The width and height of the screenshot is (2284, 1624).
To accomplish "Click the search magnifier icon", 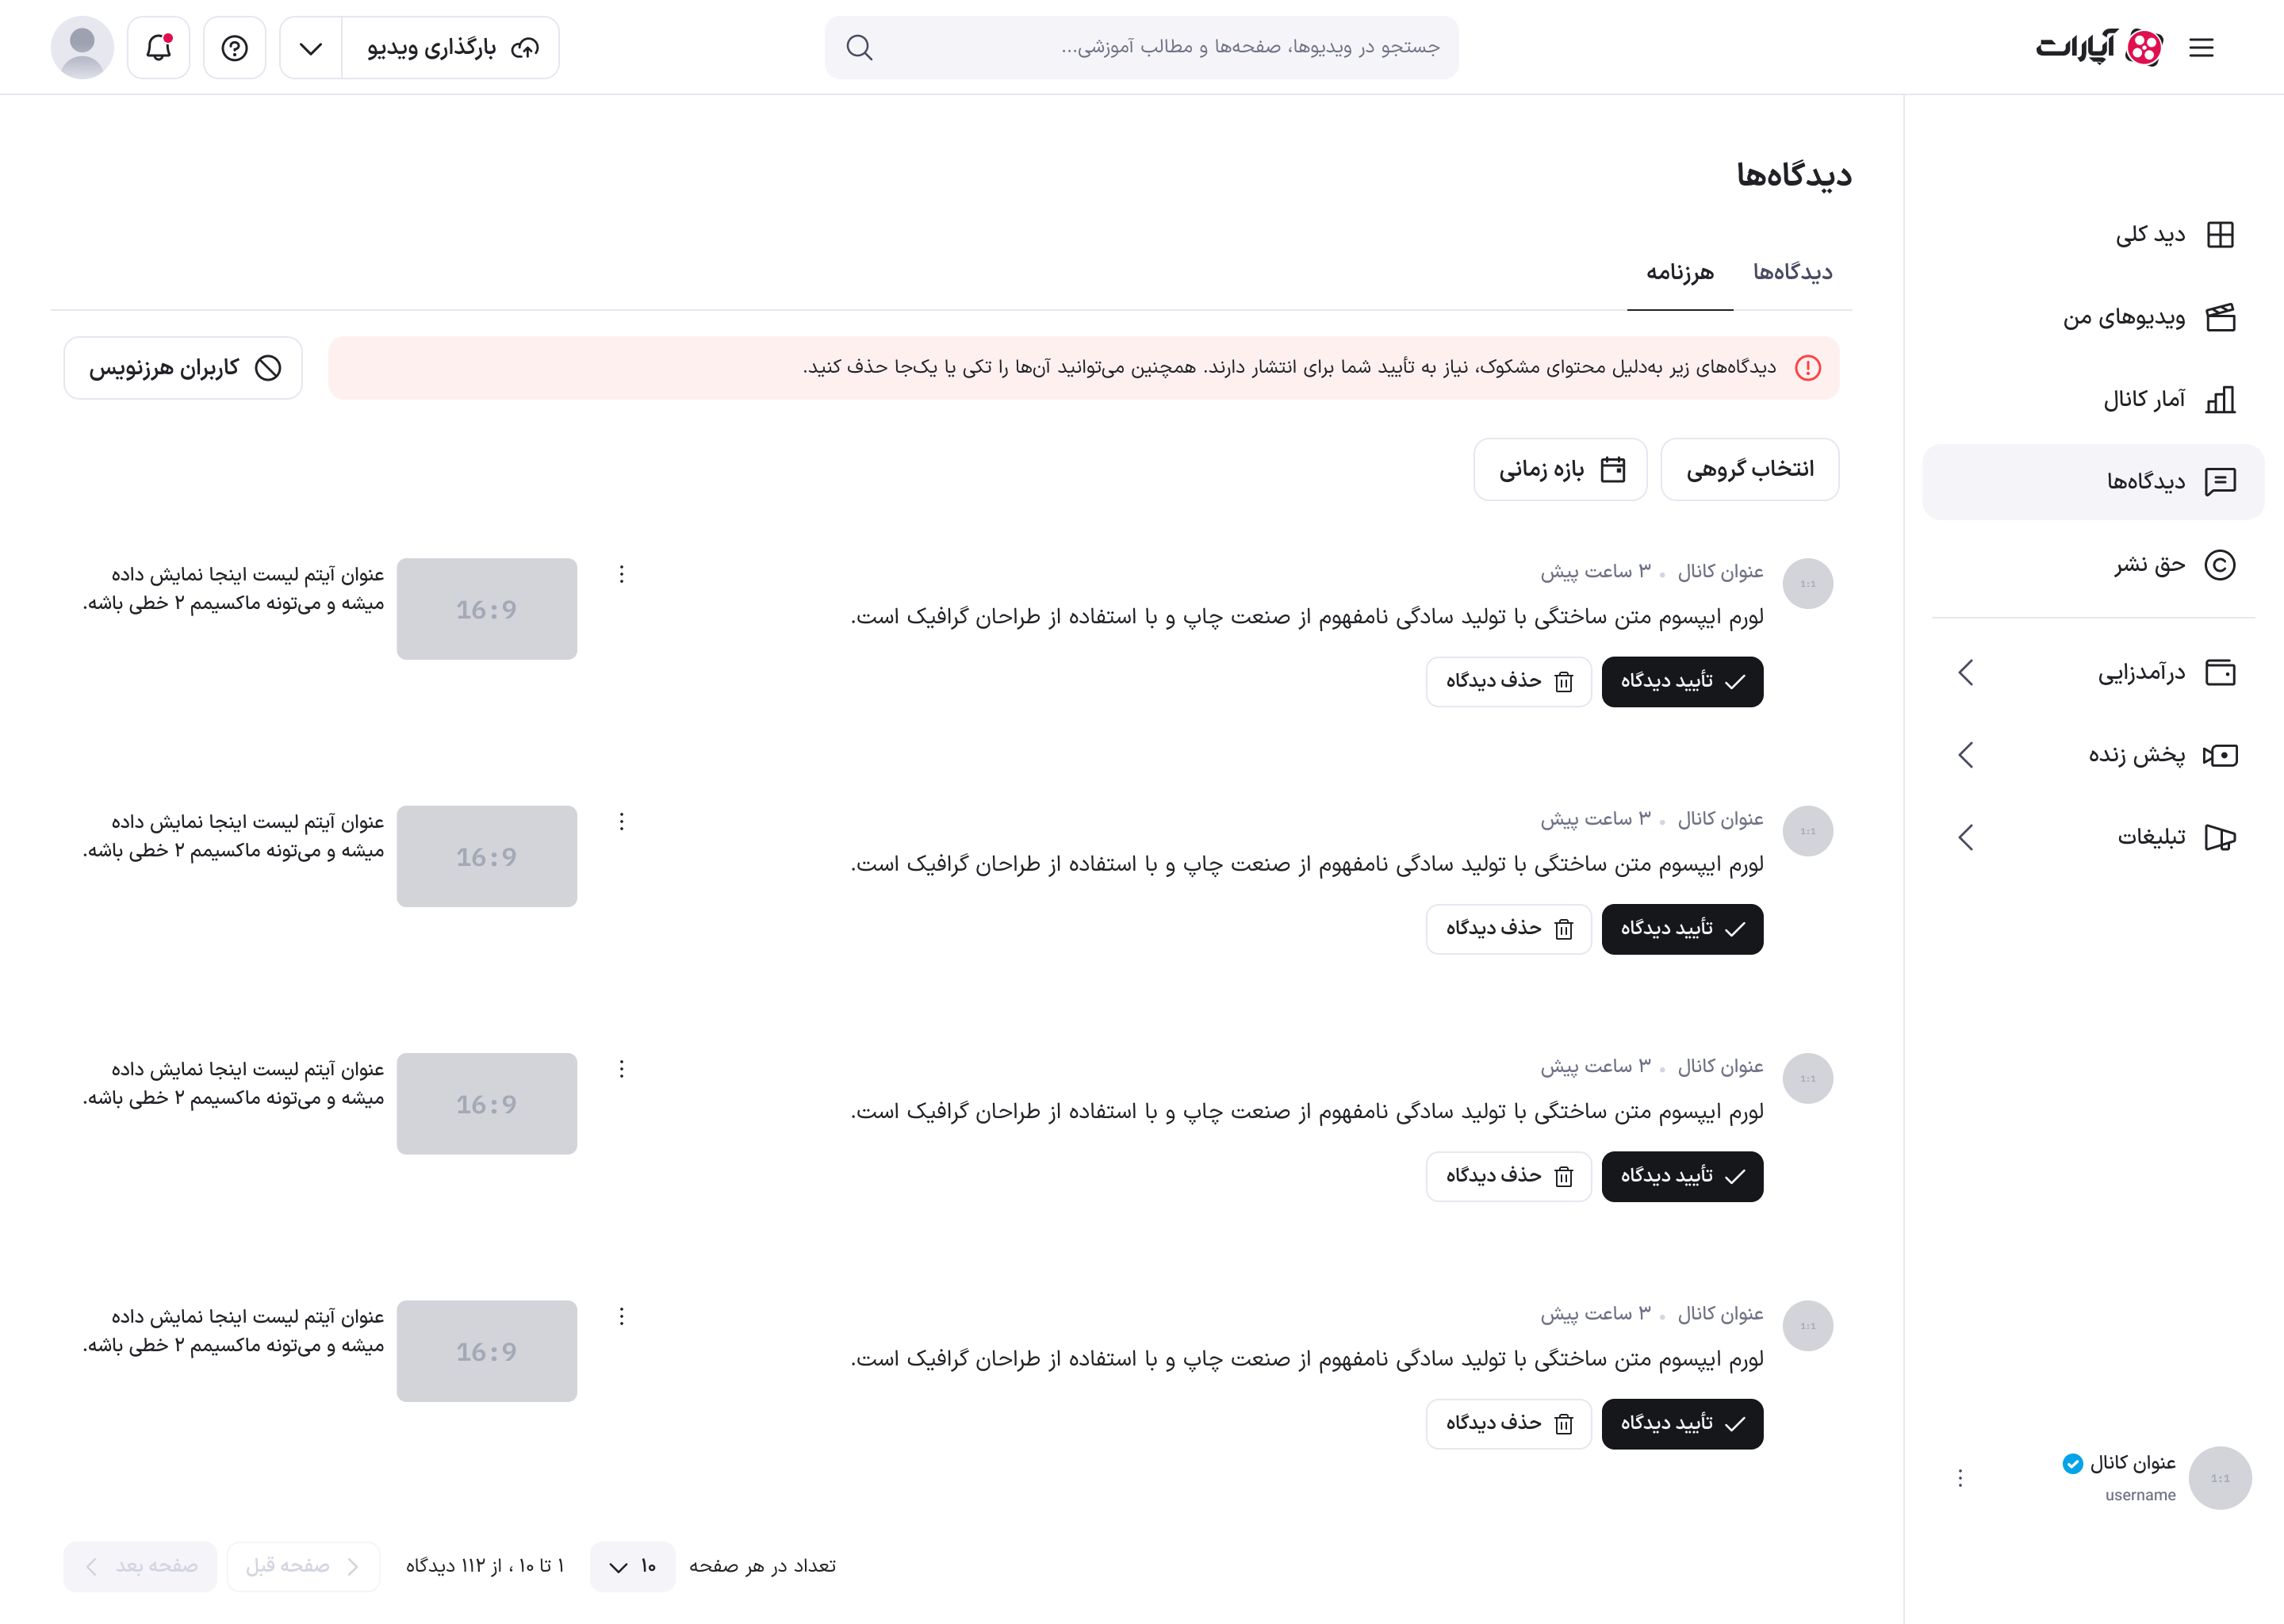I will (x=859, y=48).
